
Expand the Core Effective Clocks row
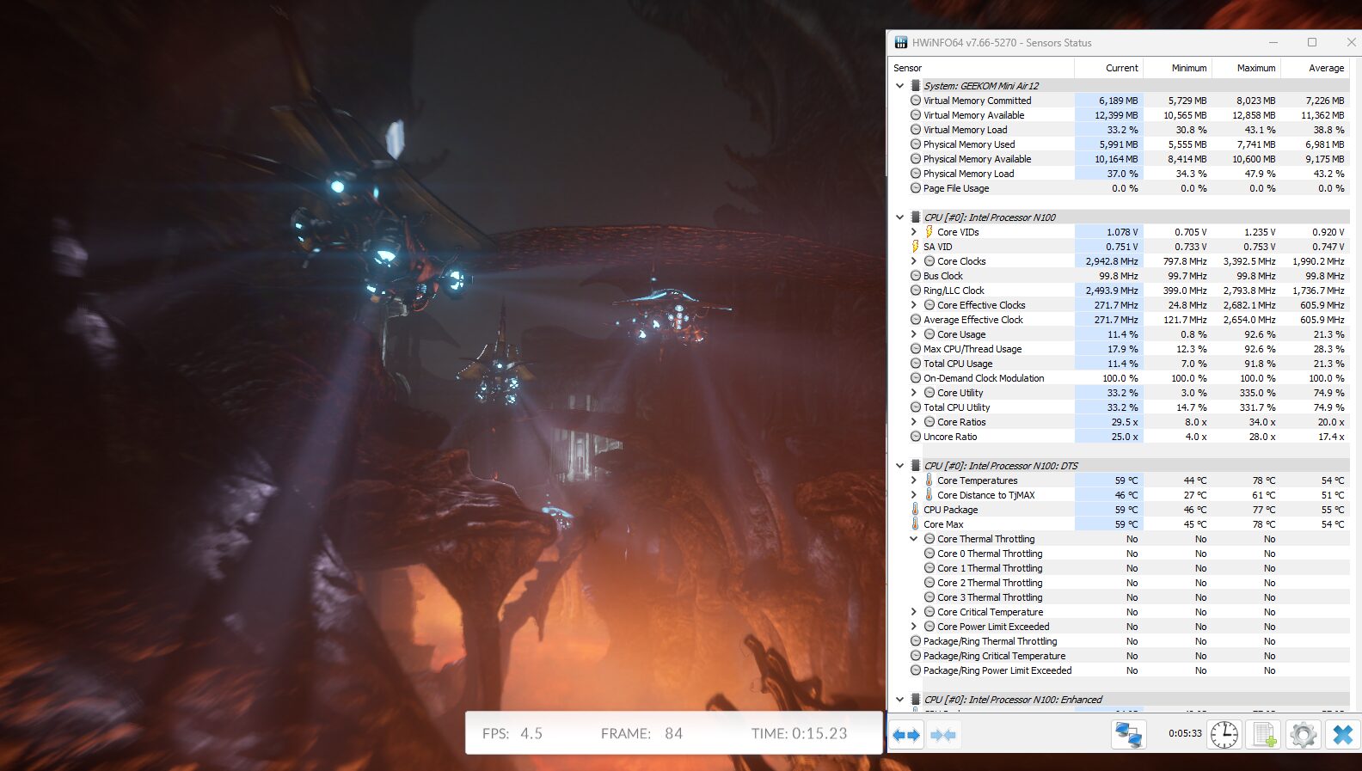(x=913, y=305)
